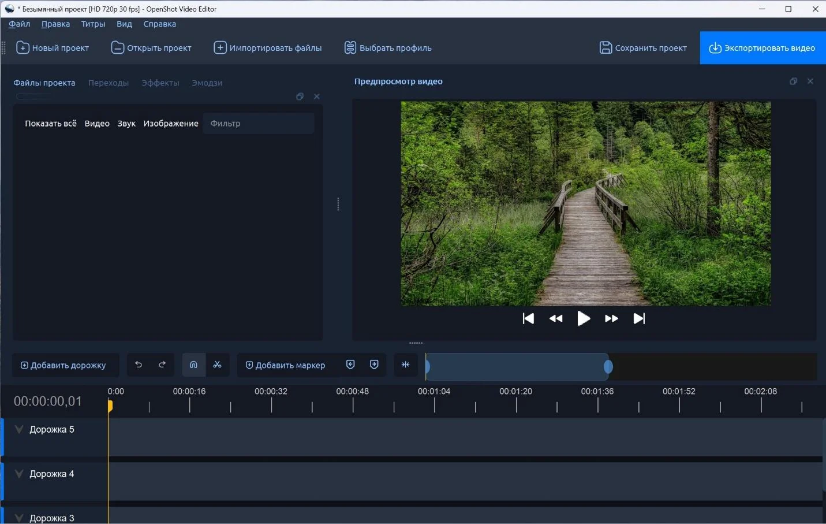The width and height of the screenshot is (826, 524).
Task: Close the video preview panel
Action: click(810, 81)
